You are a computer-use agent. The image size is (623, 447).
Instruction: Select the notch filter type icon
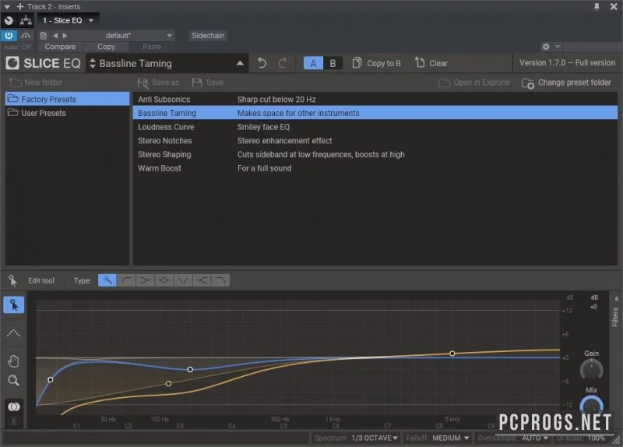(x=183, y=280)
